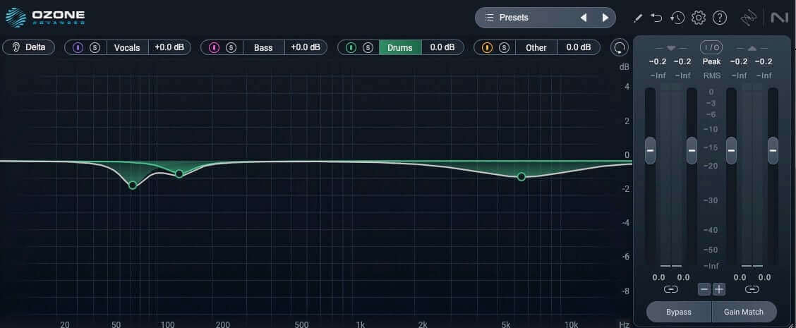The width and height of the screenshot is (796, 328).
Task: Click the RMS meter label
Action: [711, 75]
